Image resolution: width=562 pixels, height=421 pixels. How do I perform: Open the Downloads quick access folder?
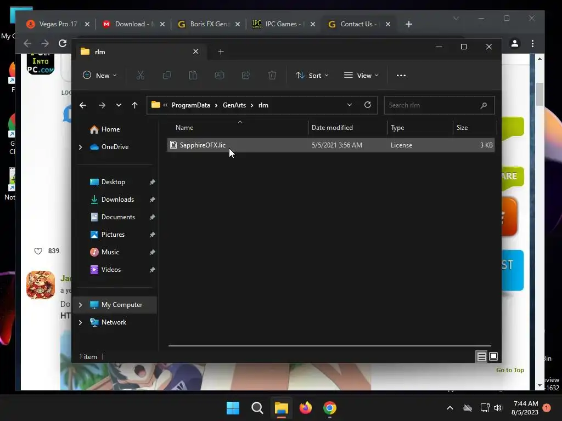pos(117,200)
